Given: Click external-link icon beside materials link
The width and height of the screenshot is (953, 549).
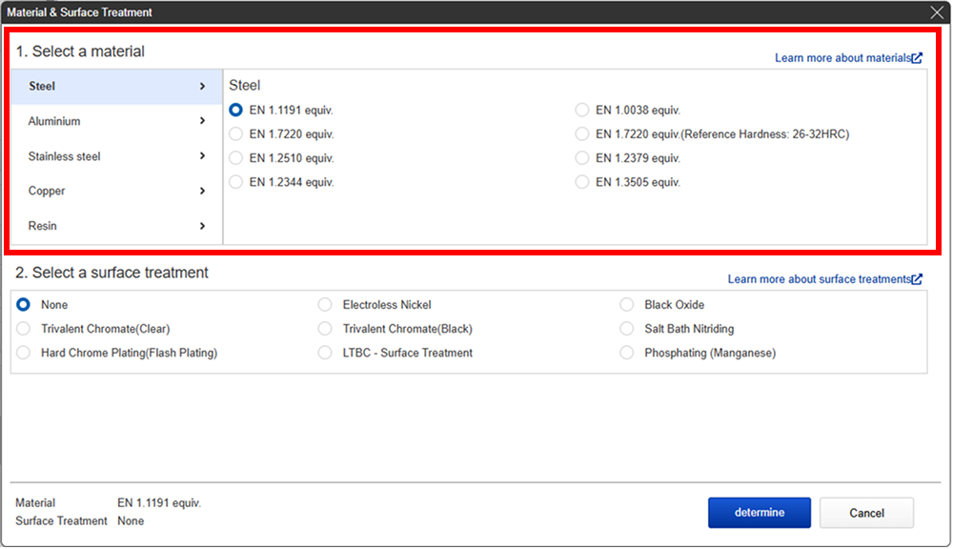Looking at the screenshot, I should click(x=917, y=58).
